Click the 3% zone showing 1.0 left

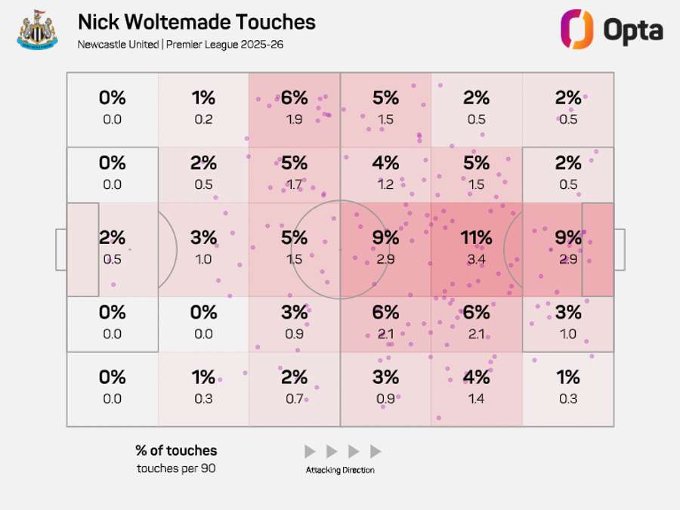(x=203, y=249)
